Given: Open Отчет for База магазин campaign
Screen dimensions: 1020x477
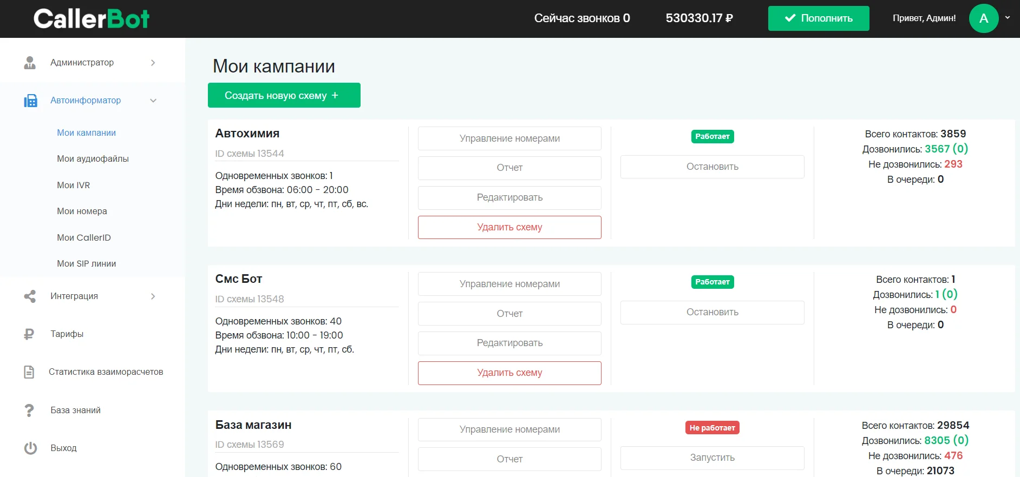Looking at the screenshot, I should [509, 459].
